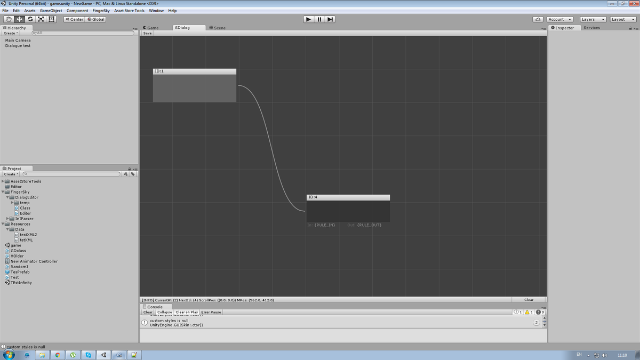This screenshot has height=360, width=640.
Task: Select the ID:4 dialog node
Action: pyautogui.click(x=348, y=209)
